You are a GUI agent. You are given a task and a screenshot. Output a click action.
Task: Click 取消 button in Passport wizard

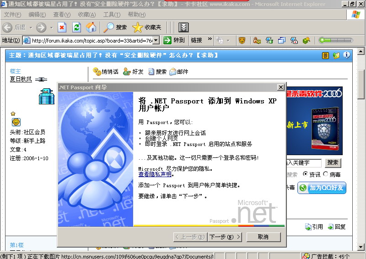(x=264, y=237)
